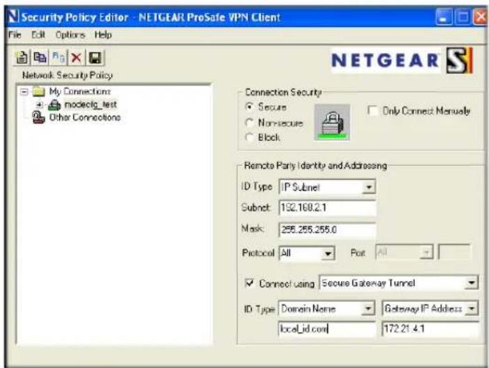Open the Secure Gateway Tunnel dropdown
This screenshot has height=368, width=489.
click(x=472, y=283)
